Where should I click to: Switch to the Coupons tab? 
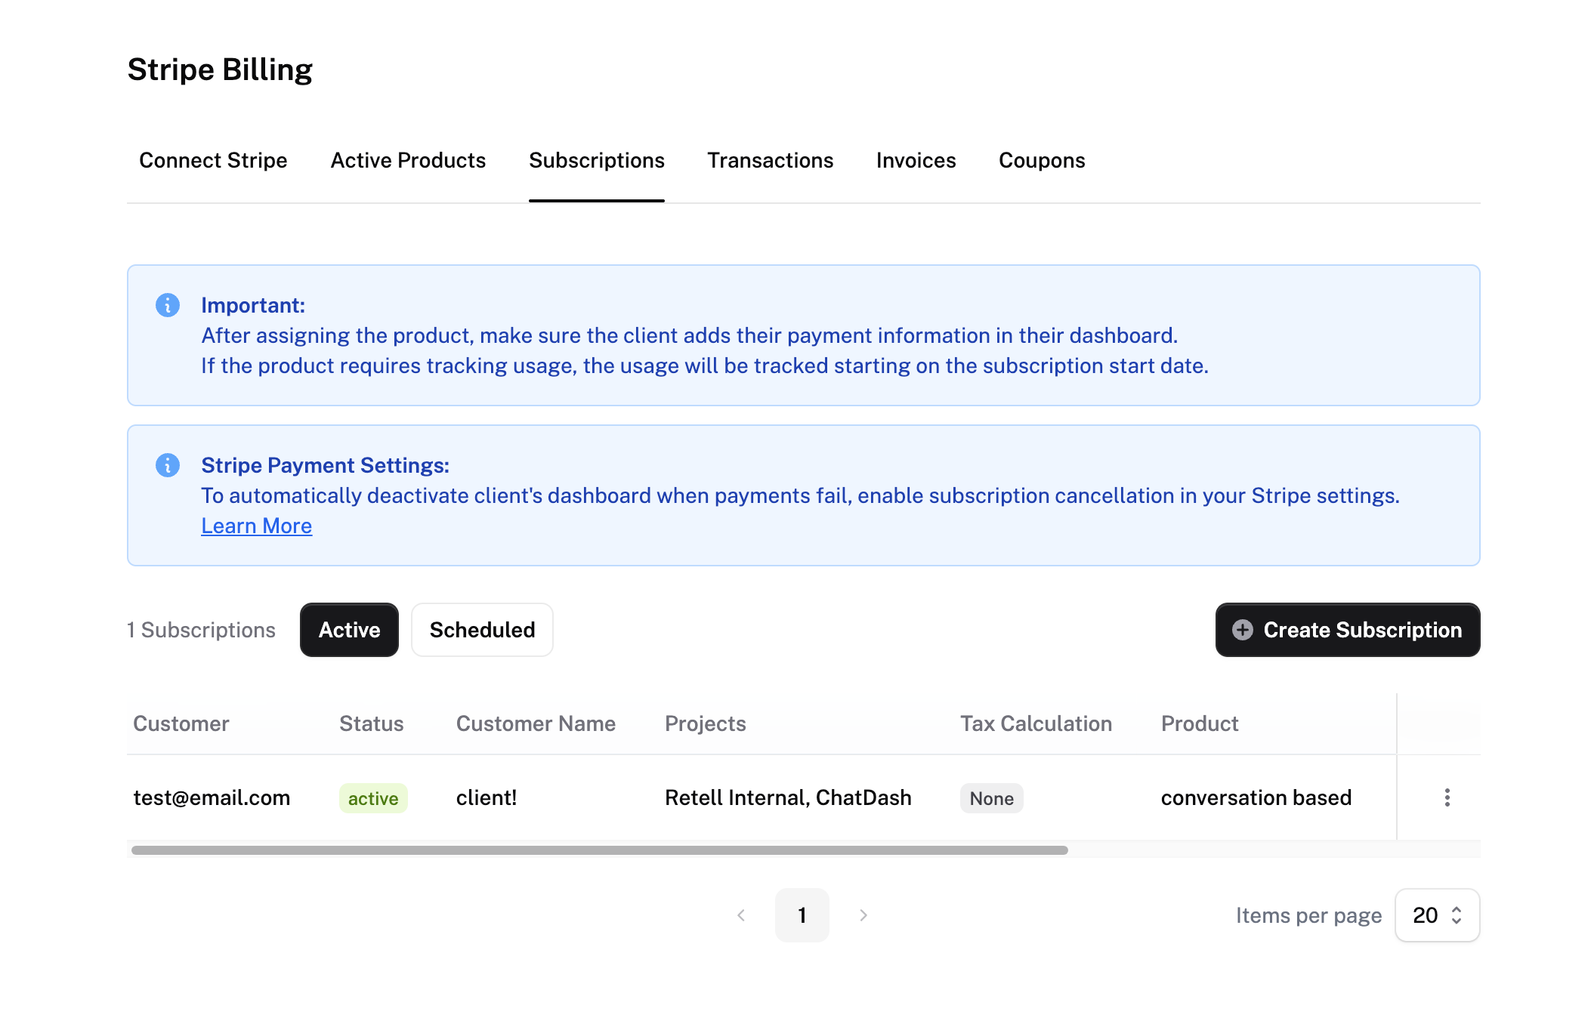coord(1042,160)
